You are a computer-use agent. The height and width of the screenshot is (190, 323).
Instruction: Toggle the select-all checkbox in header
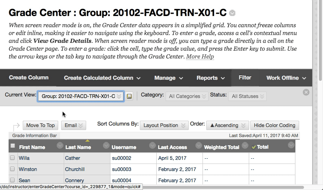point(13,146)
